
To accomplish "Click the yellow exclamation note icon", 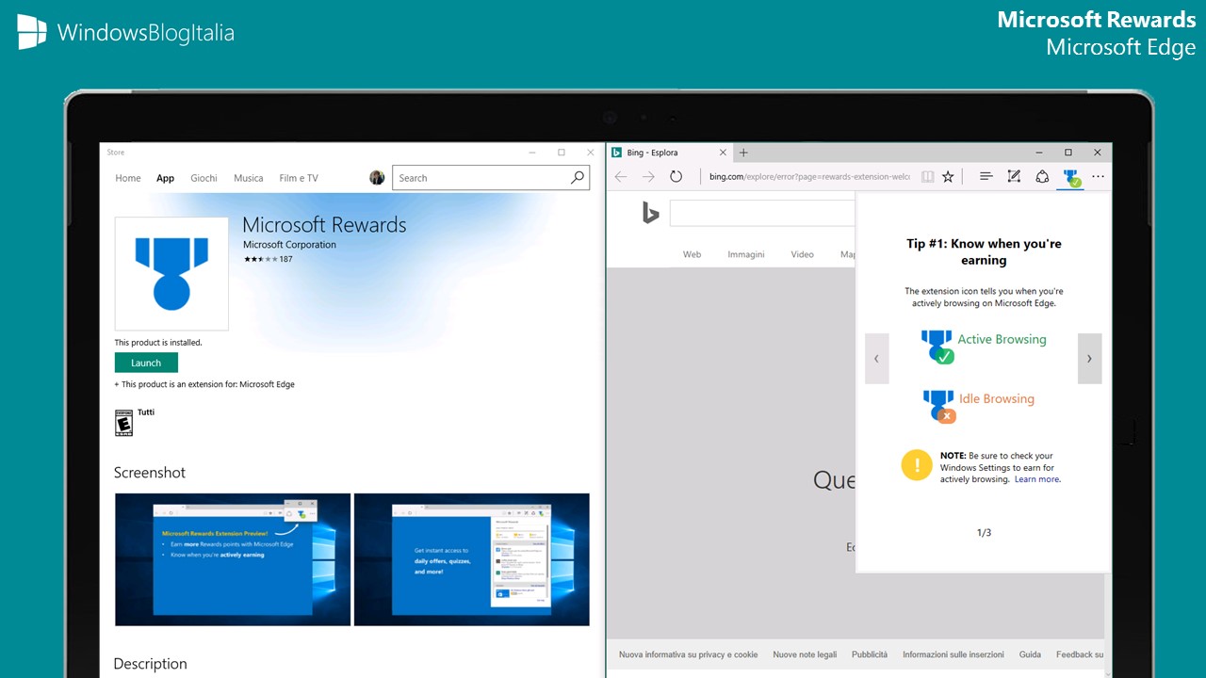I will [917, 465].
